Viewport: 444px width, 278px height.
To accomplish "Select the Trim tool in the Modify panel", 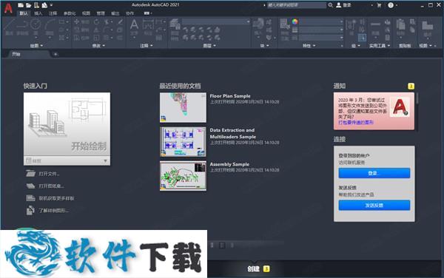I will [107, 21].
